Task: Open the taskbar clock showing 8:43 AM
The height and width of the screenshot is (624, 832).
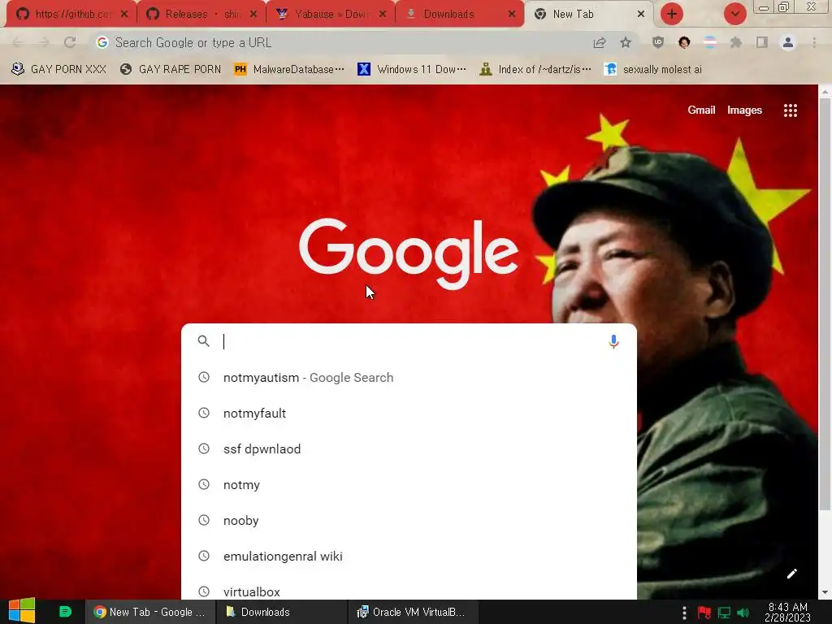Action: click(787, 612)
